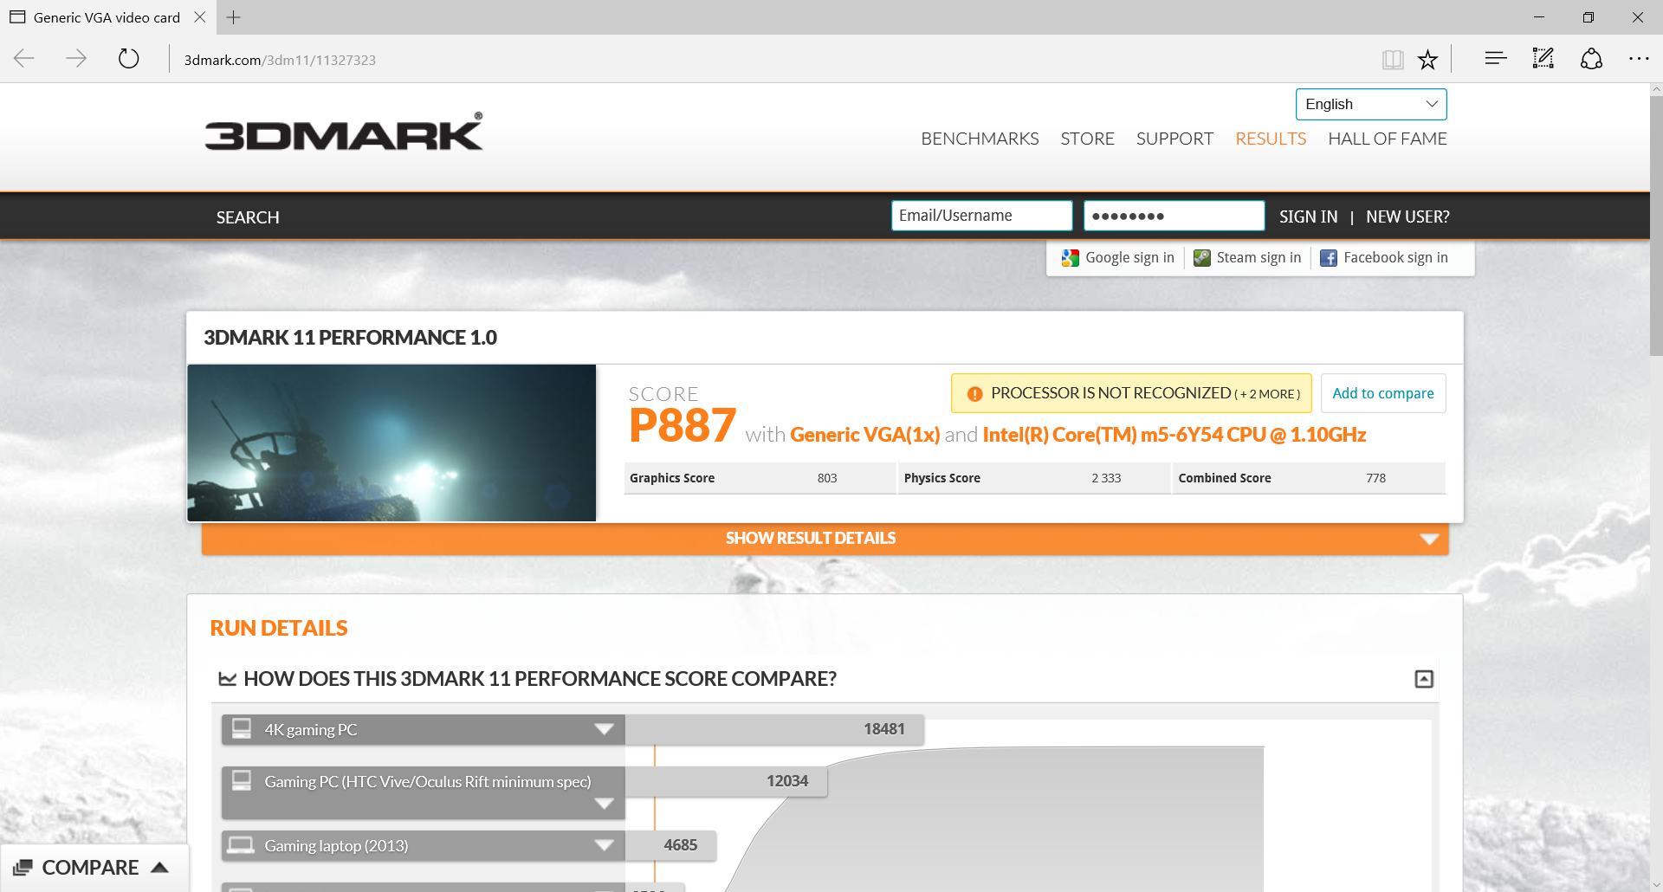Click the 12034 score bar

(x=726, y=781)
